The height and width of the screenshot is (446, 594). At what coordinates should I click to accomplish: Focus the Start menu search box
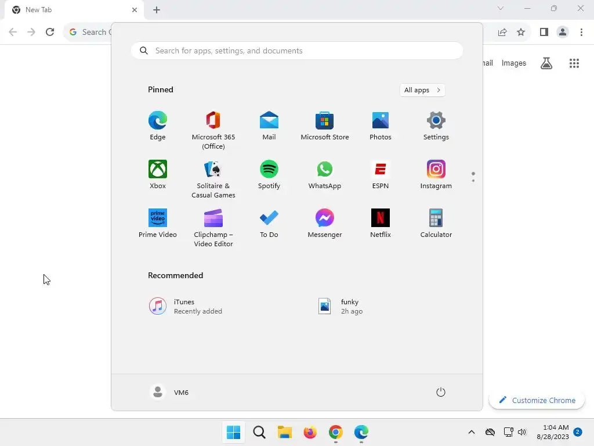pyautogui.click(x=297, y=51)
